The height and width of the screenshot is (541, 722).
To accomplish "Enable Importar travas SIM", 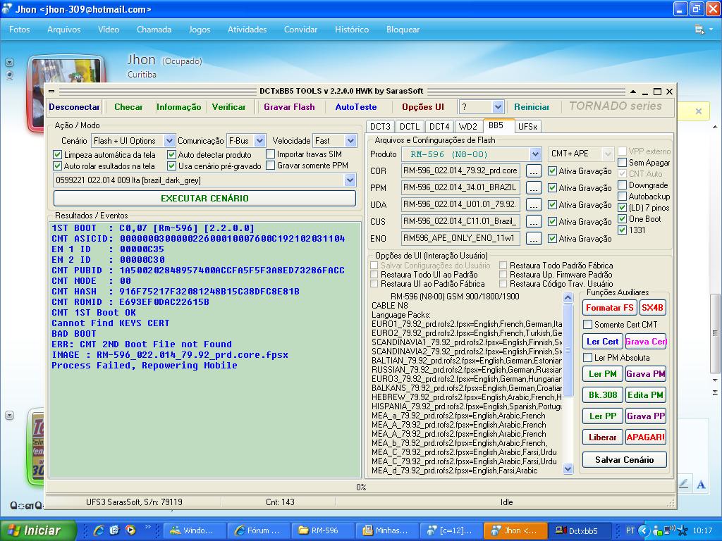I will [270, 154].
